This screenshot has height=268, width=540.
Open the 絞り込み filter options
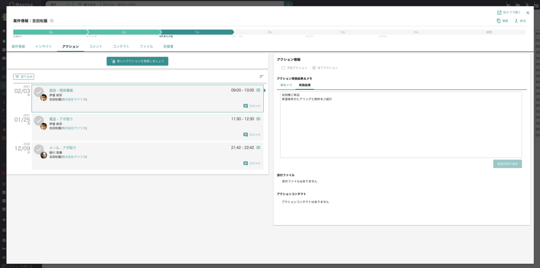(x=24, y=77)
